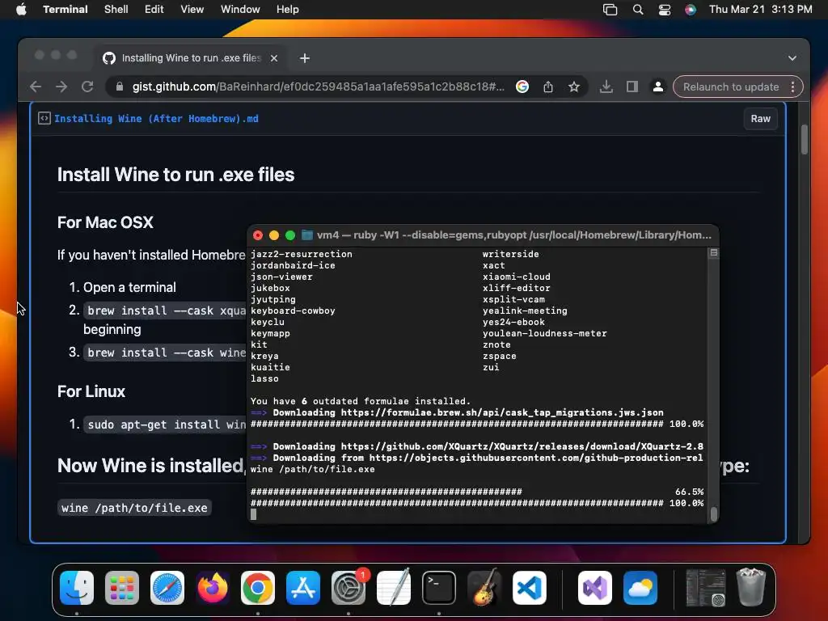Open System Settings from the Dock
The image size is (828, 621).
[349, 588]
